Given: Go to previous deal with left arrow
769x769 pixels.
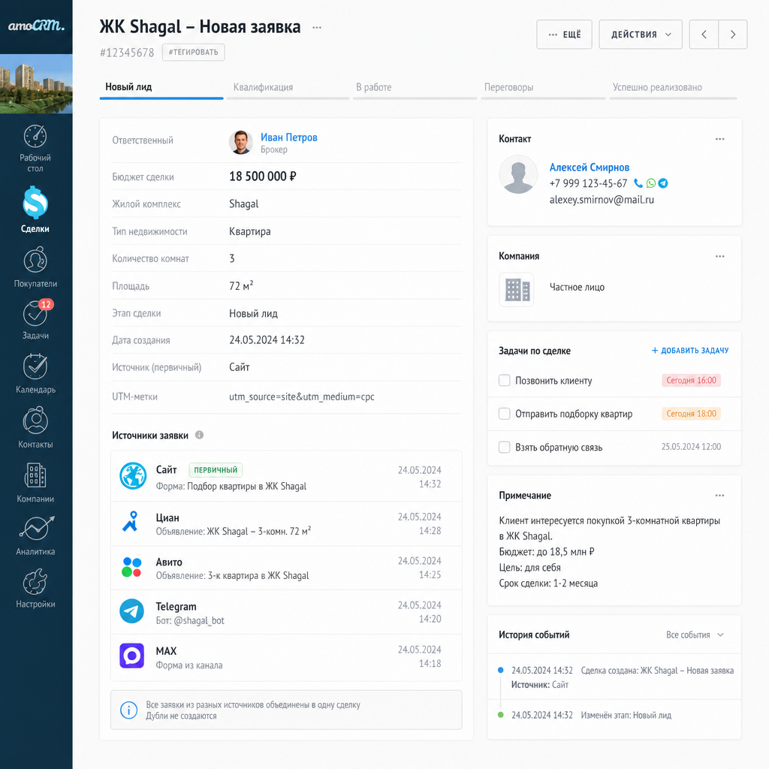Looking at the screenshot, I should coord(704,35).
